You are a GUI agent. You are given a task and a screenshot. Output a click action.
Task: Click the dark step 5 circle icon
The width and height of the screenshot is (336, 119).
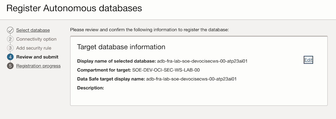click(10, 66)
